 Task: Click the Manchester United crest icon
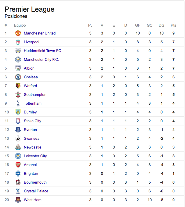(x=18, y=33)
